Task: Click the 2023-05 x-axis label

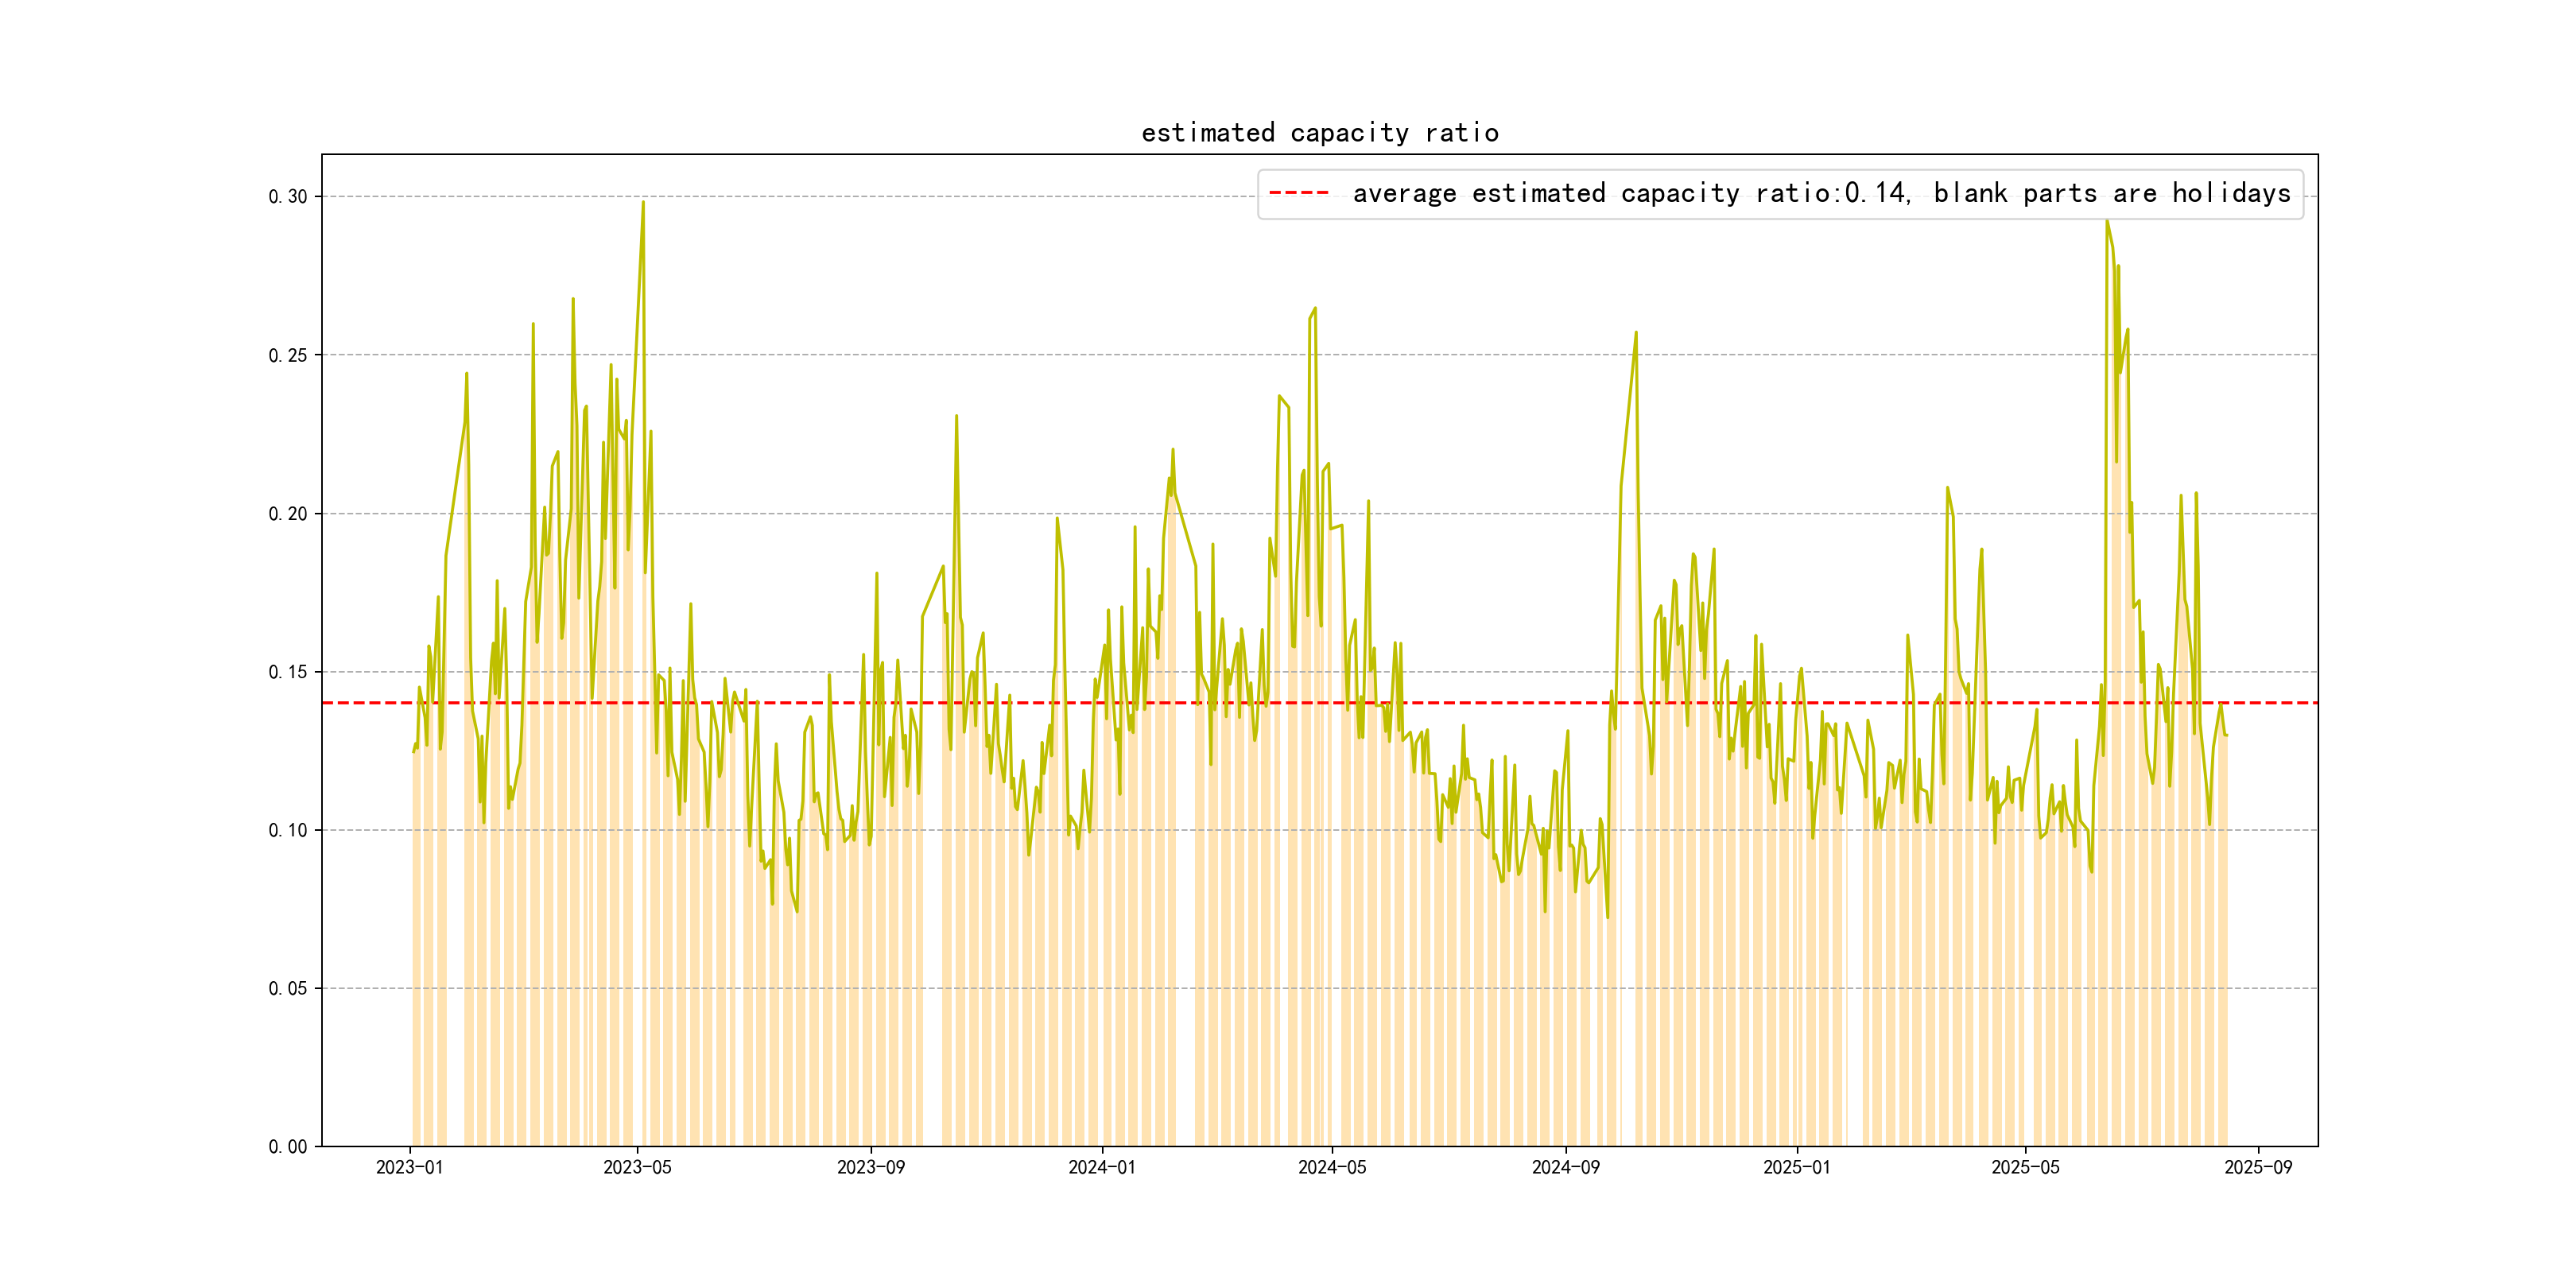Action: (x=637, y=1167)
